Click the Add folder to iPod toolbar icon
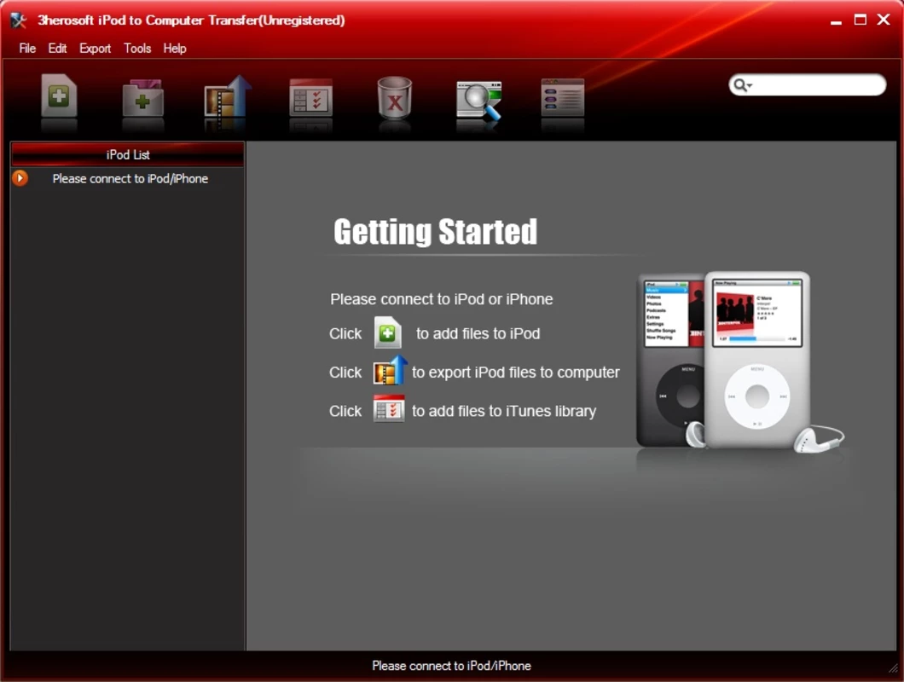Screen dimensions: 904x682 [143, 98]
